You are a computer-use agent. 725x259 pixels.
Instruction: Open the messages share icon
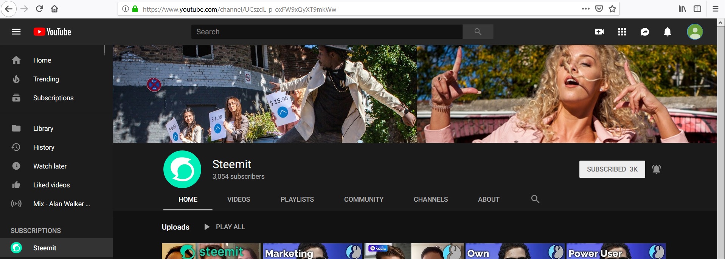[645, 32]
